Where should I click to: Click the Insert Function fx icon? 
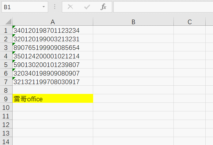coord(104,7)
